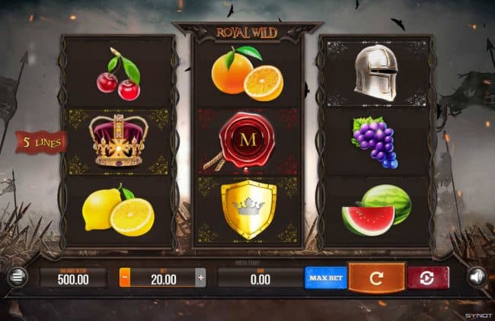Screen dimensions: 495x321
Task: Click the knight helmet symbol
Action: (376, 73)
